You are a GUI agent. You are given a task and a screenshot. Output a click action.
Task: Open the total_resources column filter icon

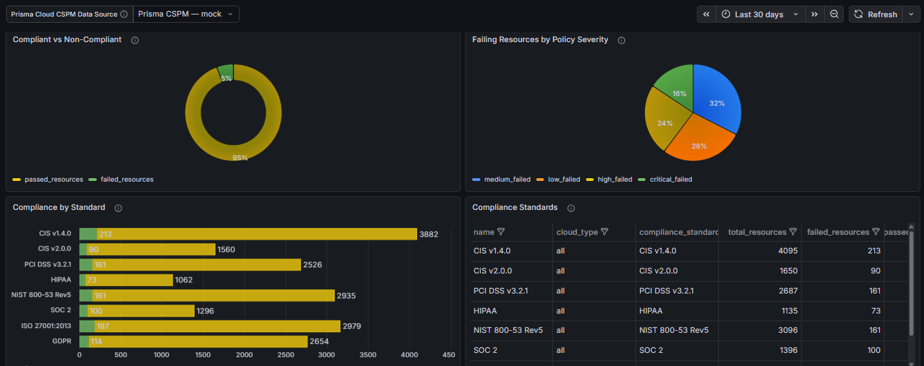793,232
